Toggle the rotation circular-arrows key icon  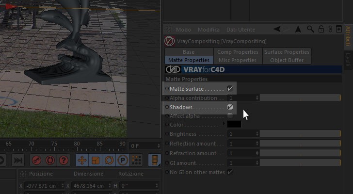pyautogui.click(x=109, y=160)
